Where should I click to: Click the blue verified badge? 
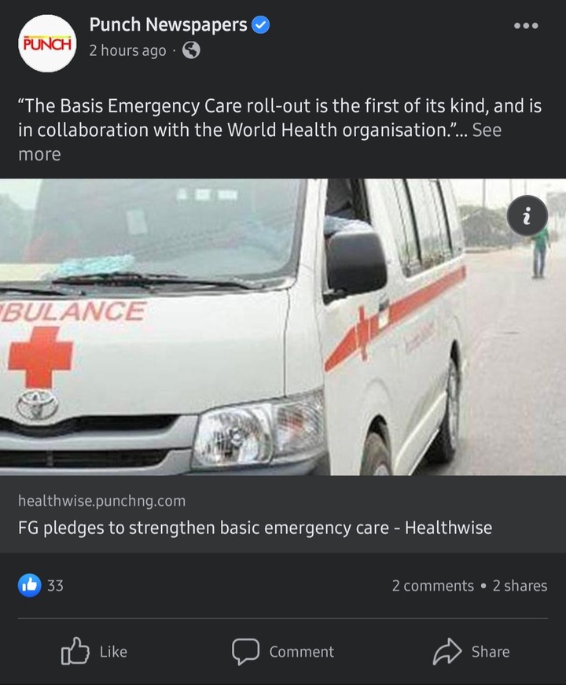261,25
